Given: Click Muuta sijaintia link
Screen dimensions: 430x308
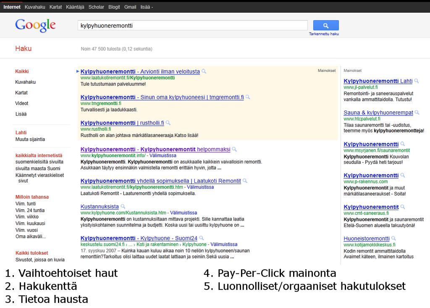Looking at the screenshot, I should pyautogui.click(x=30, y=140).
